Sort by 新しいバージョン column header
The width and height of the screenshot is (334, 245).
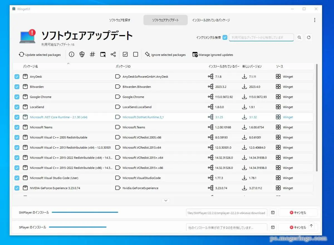click(x=252, y=67)
